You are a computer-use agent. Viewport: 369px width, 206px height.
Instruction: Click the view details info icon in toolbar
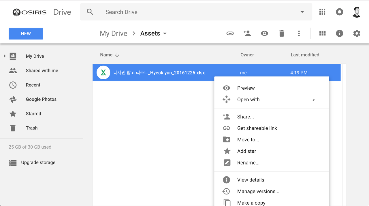coord(339,33)
